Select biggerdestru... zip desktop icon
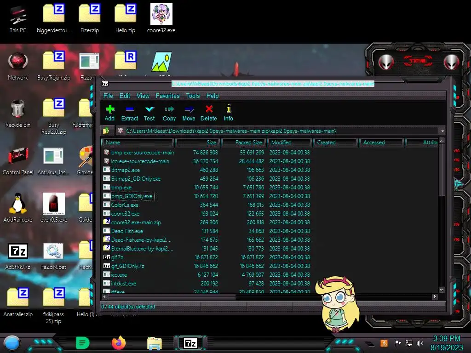The width and height of the screenshot is (471, 353). [54, 18]
